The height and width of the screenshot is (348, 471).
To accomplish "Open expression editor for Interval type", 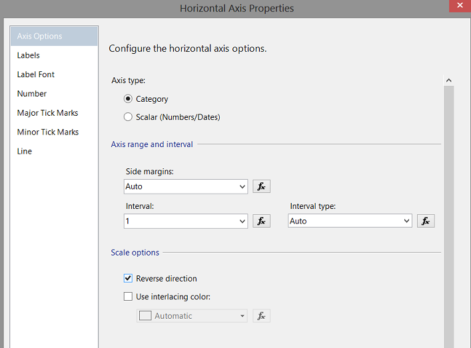I will coord(426,221).
